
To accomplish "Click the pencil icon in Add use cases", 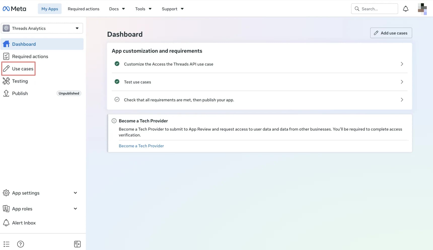I will [376, 33].
